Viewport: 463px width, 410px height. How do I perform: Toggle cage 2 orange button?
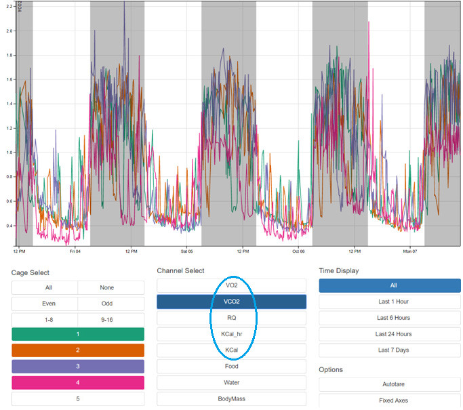(x=78, y=350)
